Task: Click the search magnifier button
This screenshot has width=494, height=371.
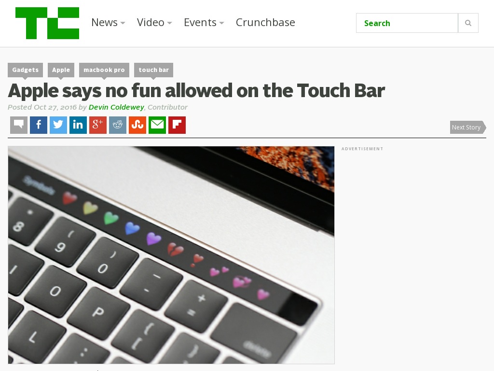Action: coord(468,23)
